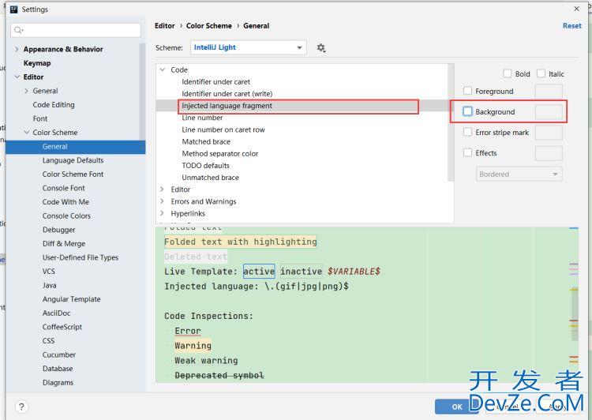Open the Font settings page
This screenshot has height=420, width=592.
(x=40, y=118)
